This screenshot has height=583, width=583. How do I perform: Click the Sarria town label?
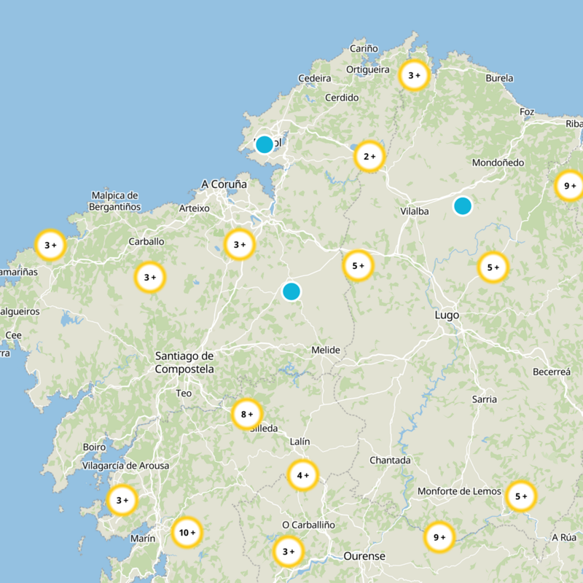coord(484,399)
